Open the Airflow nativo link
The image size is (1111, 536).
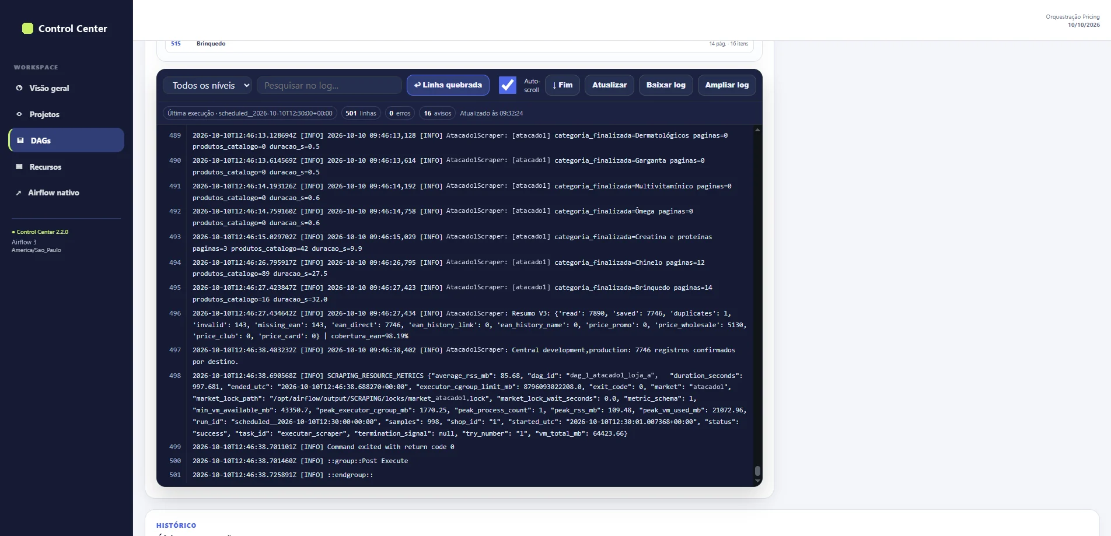point(67,192)
